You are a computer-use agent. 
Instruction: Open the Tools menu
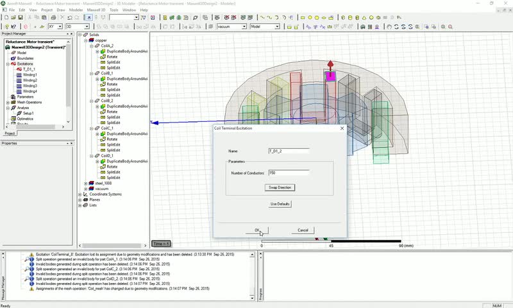(114, 10)
